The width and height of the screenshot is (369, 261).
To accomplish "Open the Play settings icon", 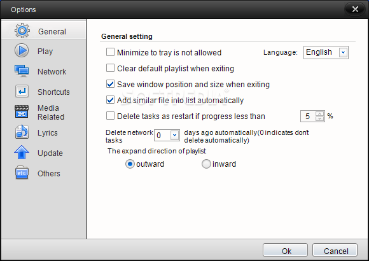I will (x=22, y=50).
